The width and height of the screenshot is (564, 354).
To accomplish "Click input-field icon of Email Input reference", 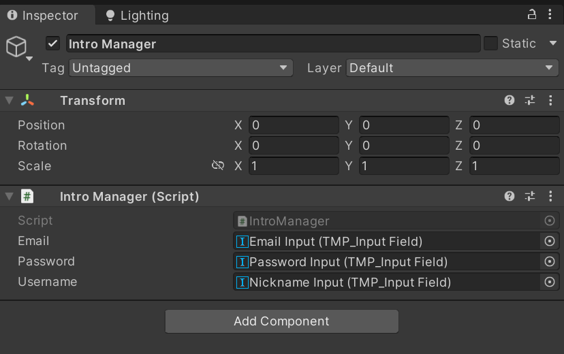I will (x=242, y=242).
